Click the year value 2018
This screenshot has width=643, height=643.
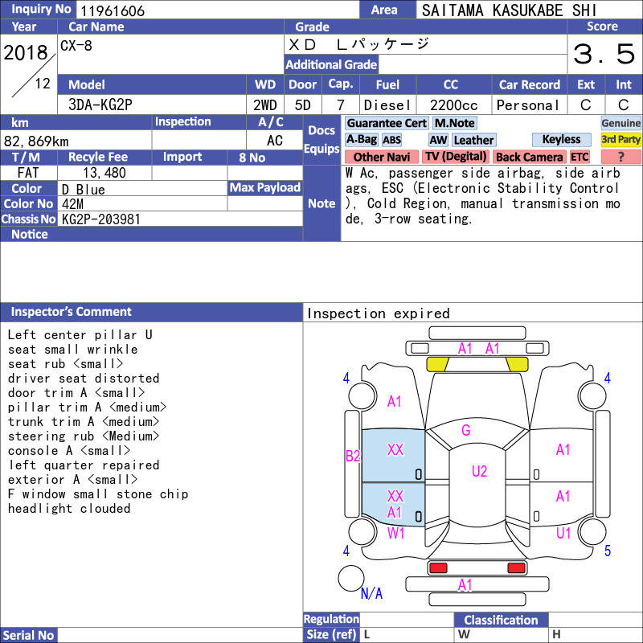click(26, 52)
